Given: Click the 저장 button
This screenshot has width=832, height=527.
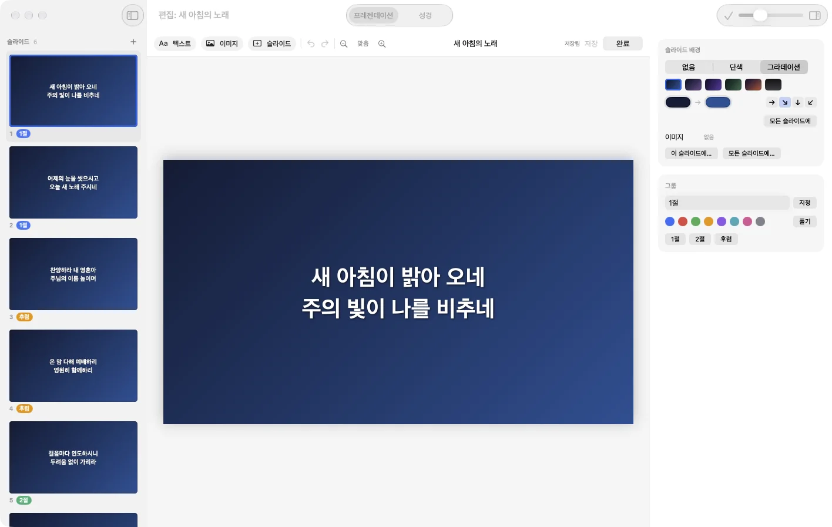Looking at the screenshot, I should (591, 44).
